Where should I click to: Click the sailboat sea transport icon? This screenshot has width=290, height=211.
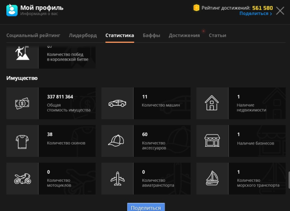[212, 179]
